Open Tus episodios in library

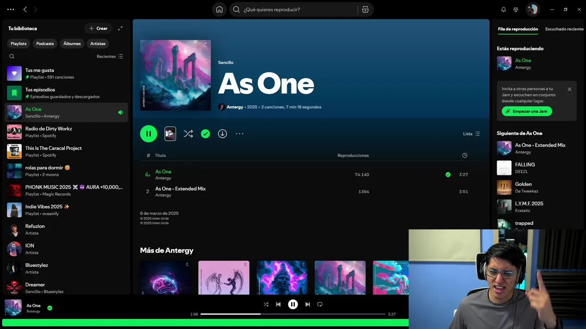pyautogui.click(x=66, y=93)
